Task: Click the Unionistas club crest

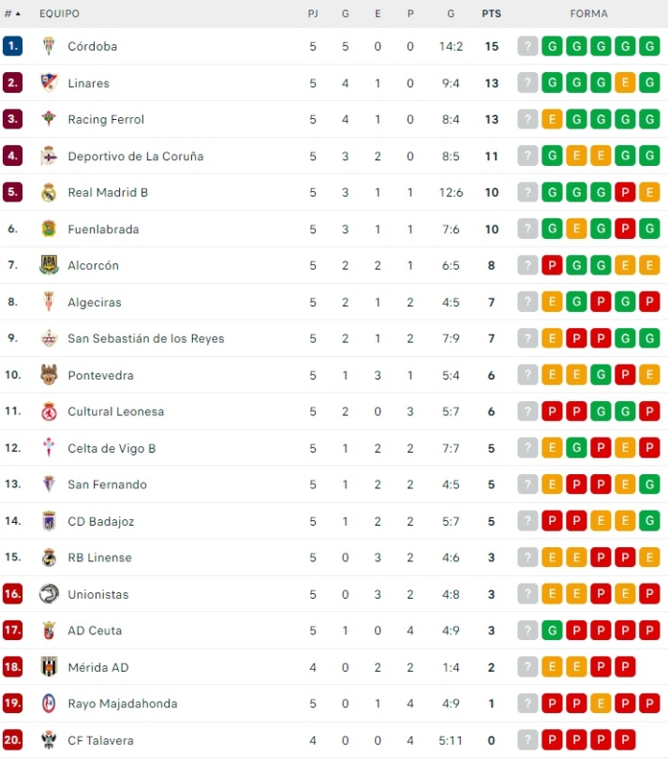Action: [x=49, y=594]
